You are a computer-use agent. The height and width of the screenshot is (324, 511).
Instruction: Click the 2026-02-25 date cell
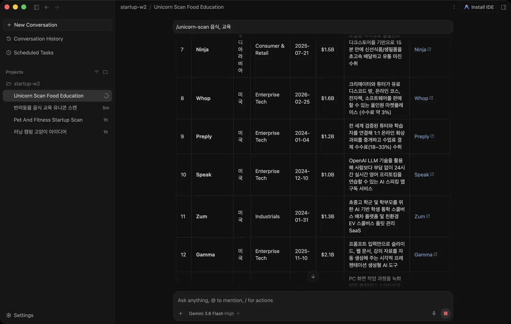click(303, 98)
